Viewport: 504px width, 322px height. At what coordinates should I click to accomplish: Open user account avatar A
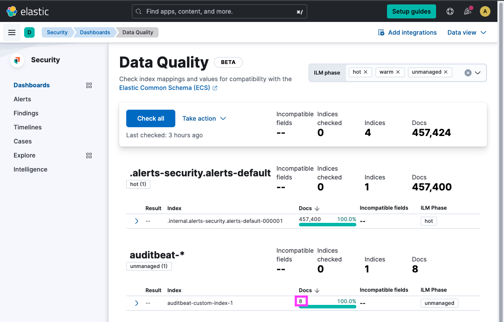(485, 11)
